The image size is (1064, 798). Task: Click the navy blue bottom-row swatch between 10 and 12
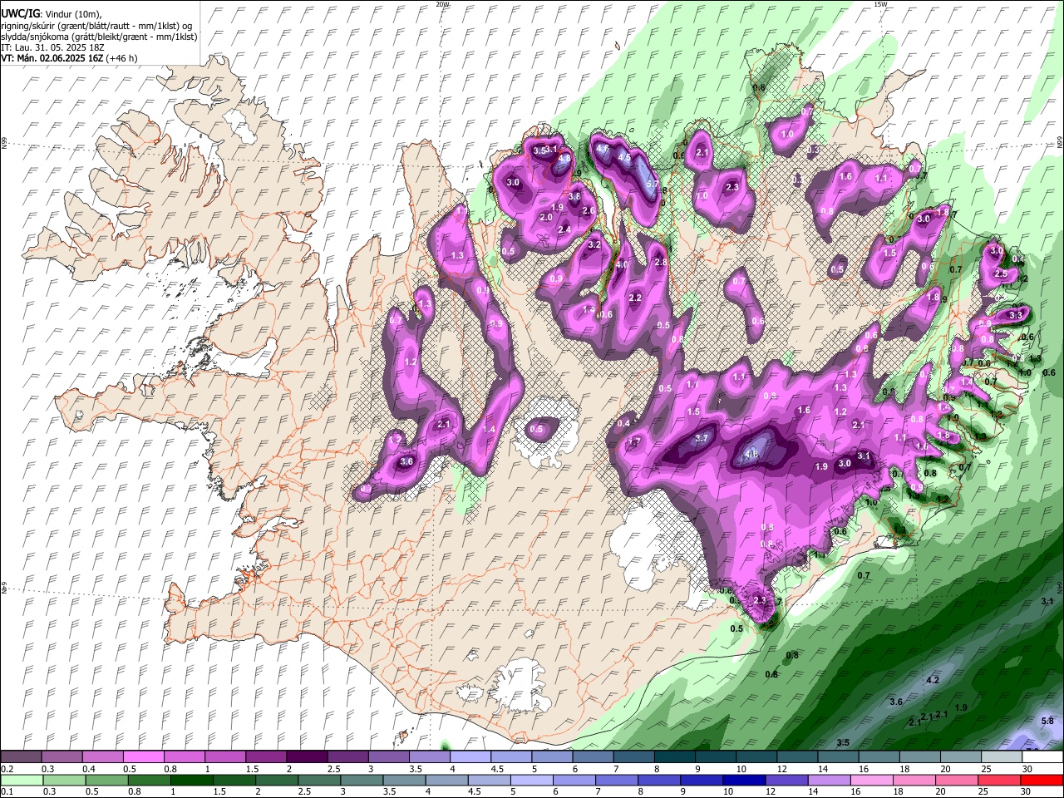[742, 780]
